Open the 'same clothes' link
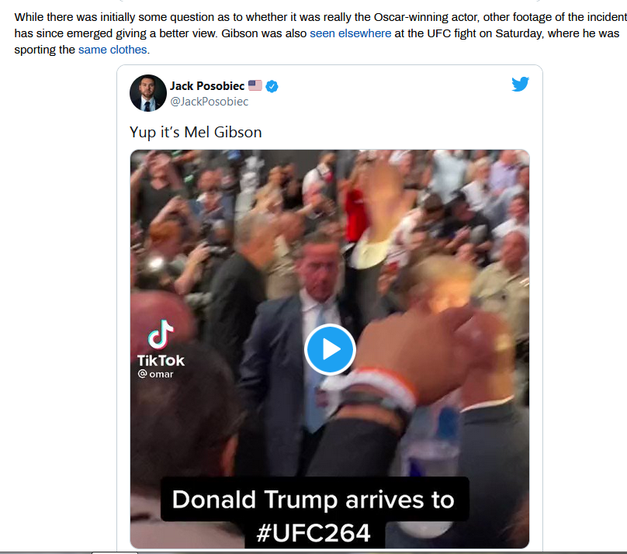 coord(113,50)
